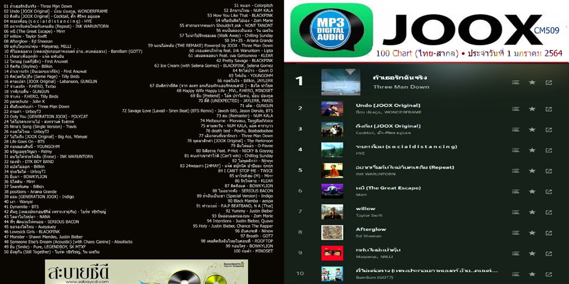Image resolution: width=569 pixels, height=284 pixels.
Task: Click The Great Escape album cover
Action: (332, 191)
